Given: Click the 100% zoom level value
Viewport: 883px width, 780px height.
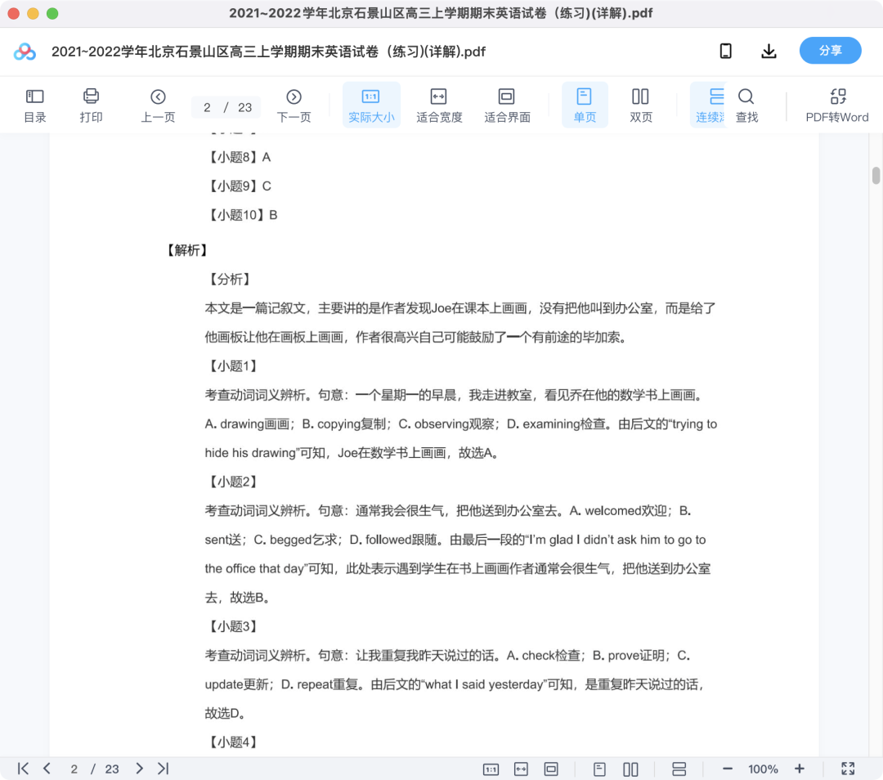Looking at the screenshot, I should coord(763,769).
